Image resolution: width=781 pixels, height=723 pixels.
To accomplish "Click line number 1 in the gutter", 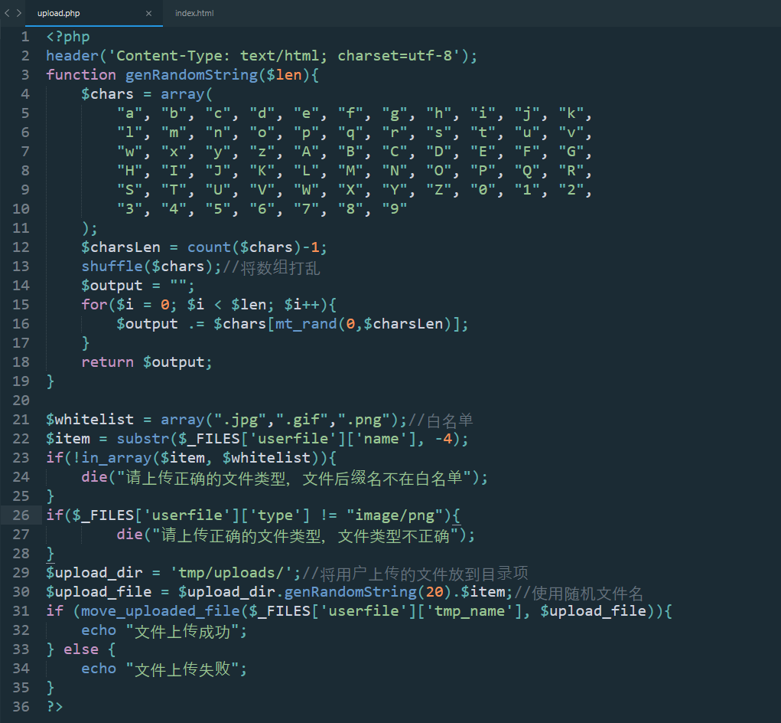I will click(x=25, y=37).
